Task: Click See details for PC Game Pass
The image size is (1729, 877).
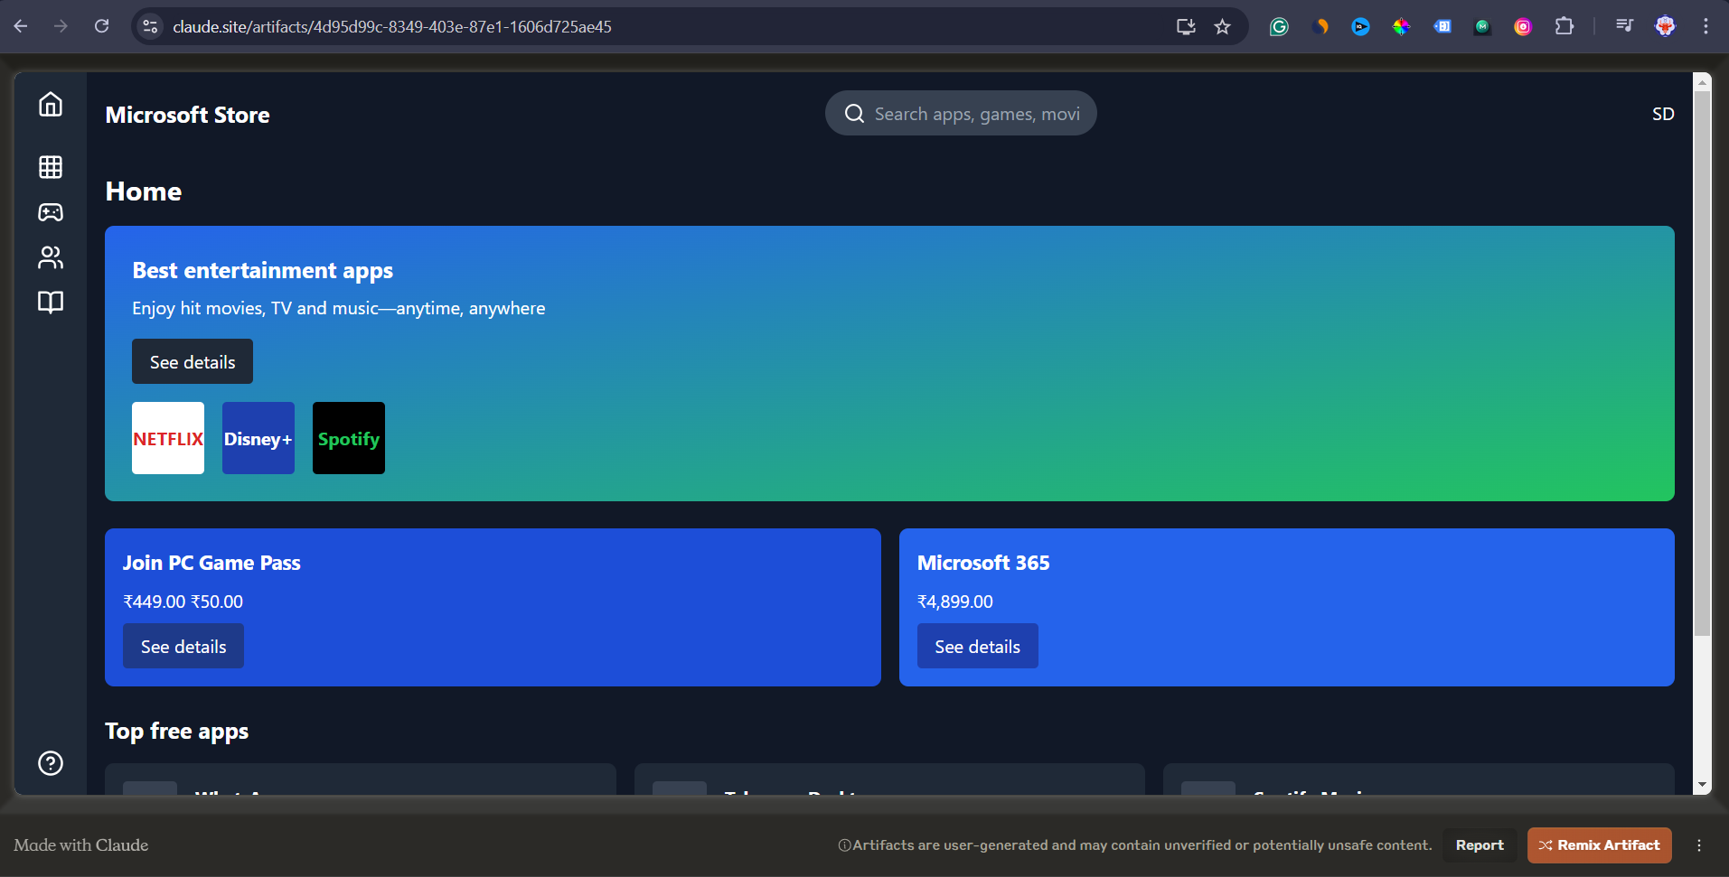Action: click(x=183, y=646)
